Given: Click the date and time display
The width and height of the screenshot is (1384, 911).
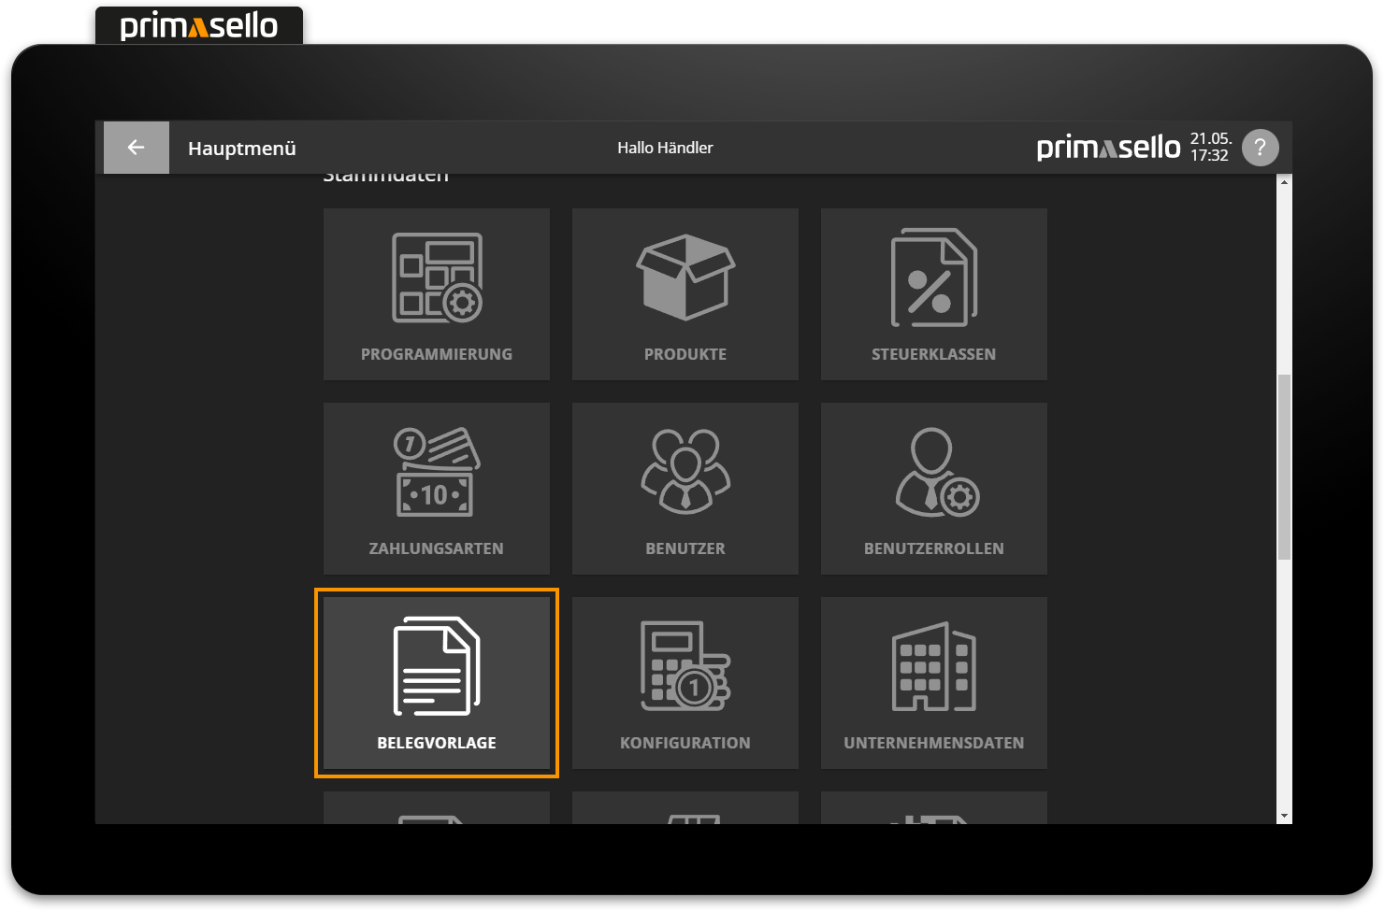Looking at the screenshot, I should click(x=1210, y=147).
